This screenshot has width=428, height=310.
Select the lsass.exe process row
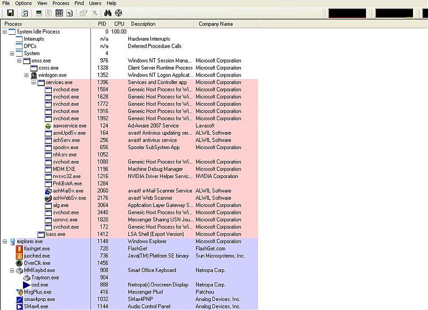click(x=129, y=234)
